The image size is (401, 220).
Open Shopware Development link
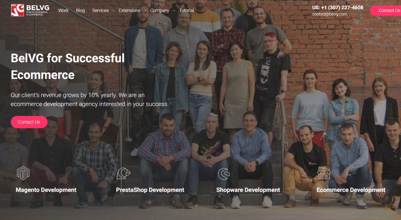[x=248, y=190]
